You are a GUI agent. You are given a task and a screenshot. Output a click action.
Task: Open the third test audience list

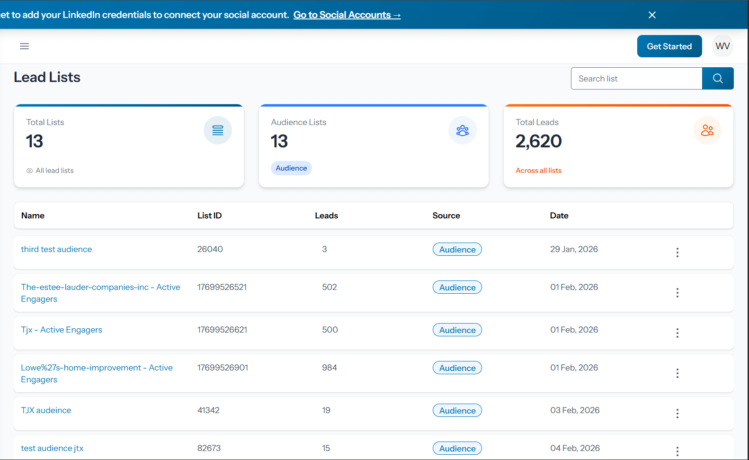tap(56, 249)
